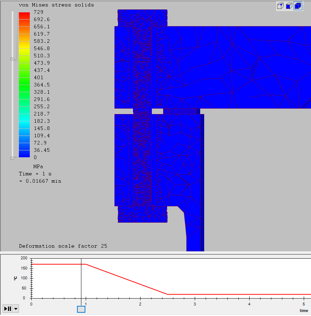Click time tick '2' on the graph axis
The width and height of the screenshot is (311, 316).
tap(140, 304)
